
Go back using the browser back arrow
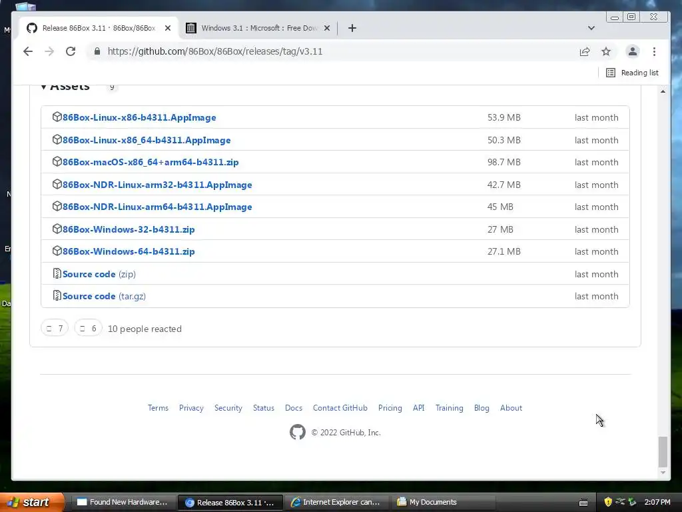click(28, 51)
